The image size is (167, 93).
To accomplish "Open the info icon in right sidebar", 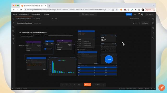I will point(153,37).
